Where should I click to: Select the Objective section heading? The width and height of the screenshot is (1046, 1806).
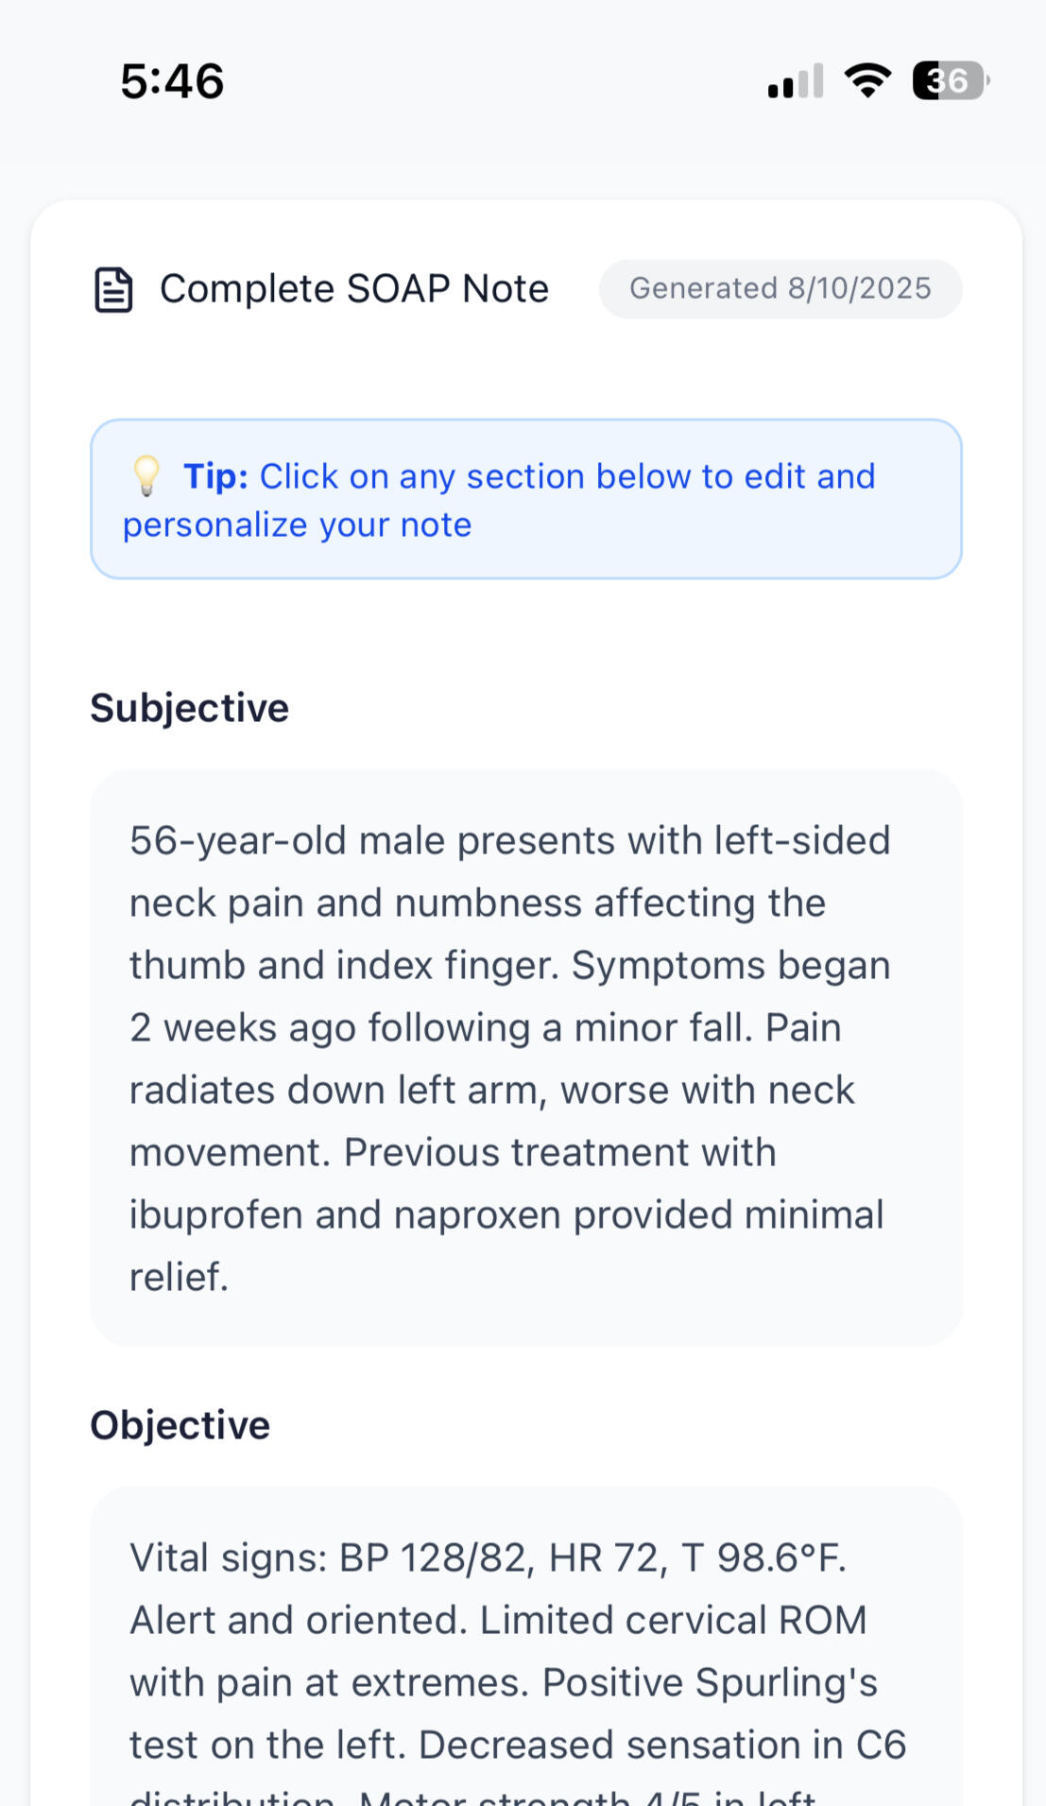tap(180, 1425)
